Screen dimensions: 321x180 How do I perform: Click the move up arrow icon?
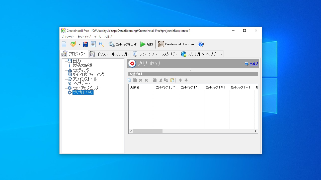tap(180, 80)
